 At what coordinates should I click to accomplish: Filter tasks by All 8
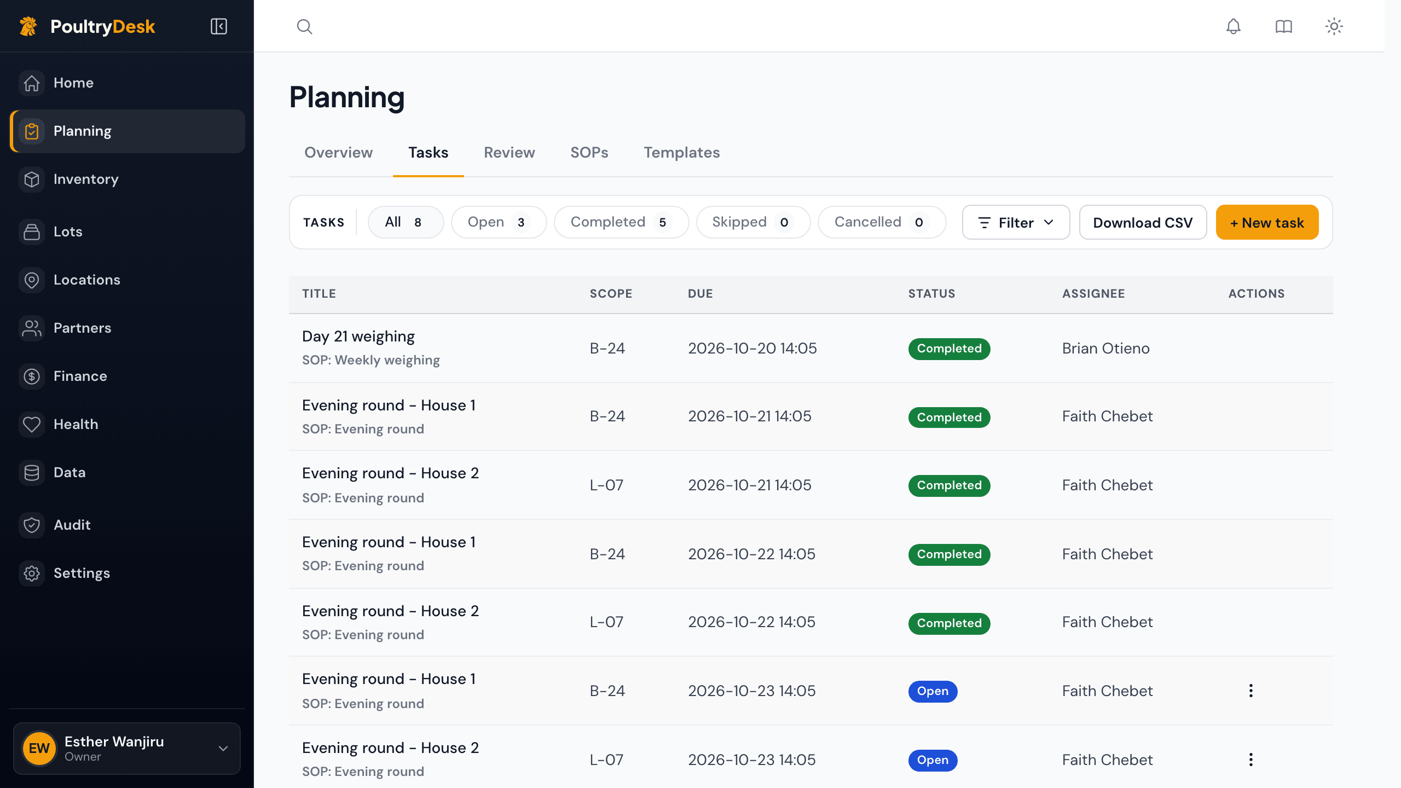pyautogui.click(x=406, y=222)
